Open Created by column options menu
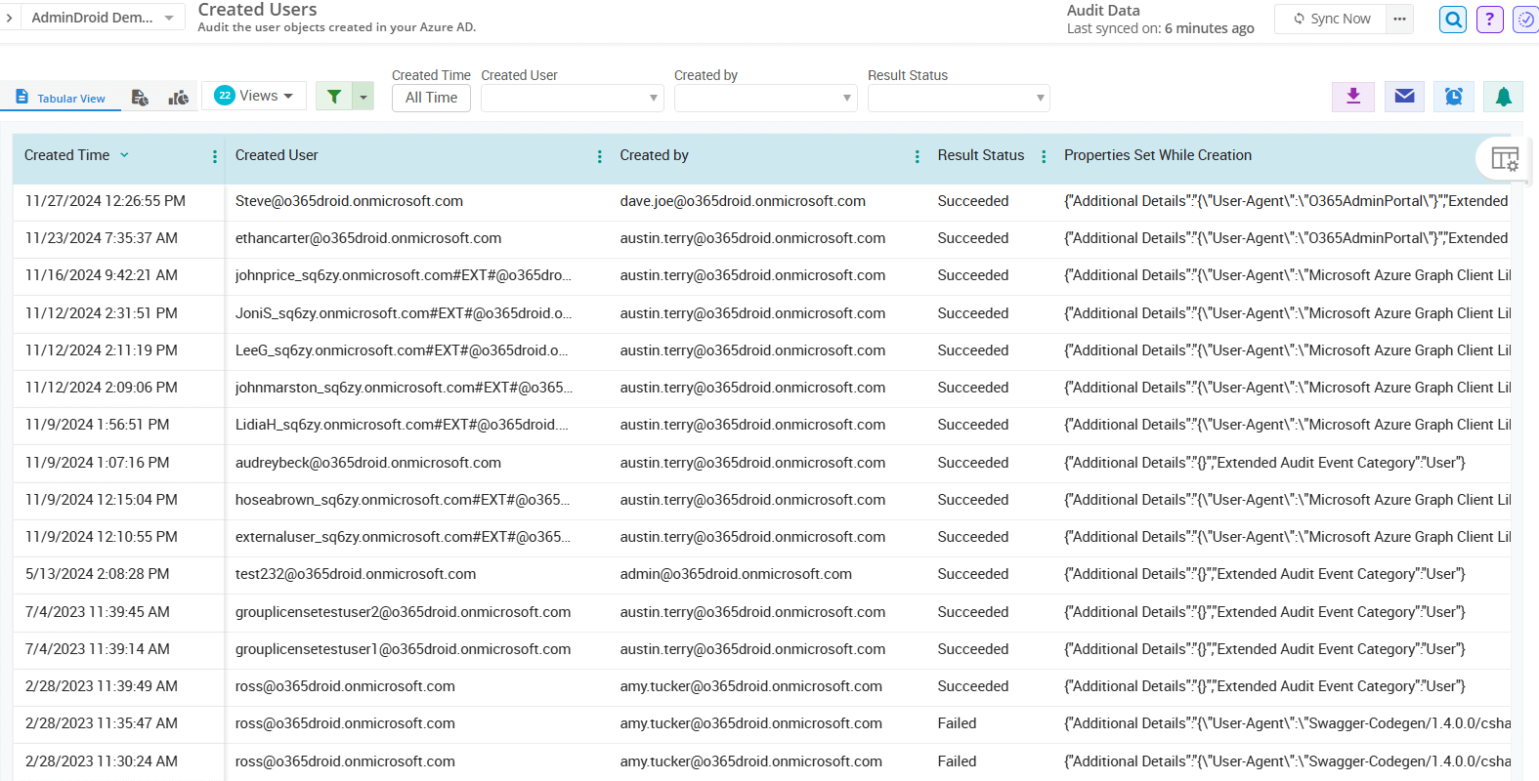Screen dimensions: 1539x781 tap(917, 156)
